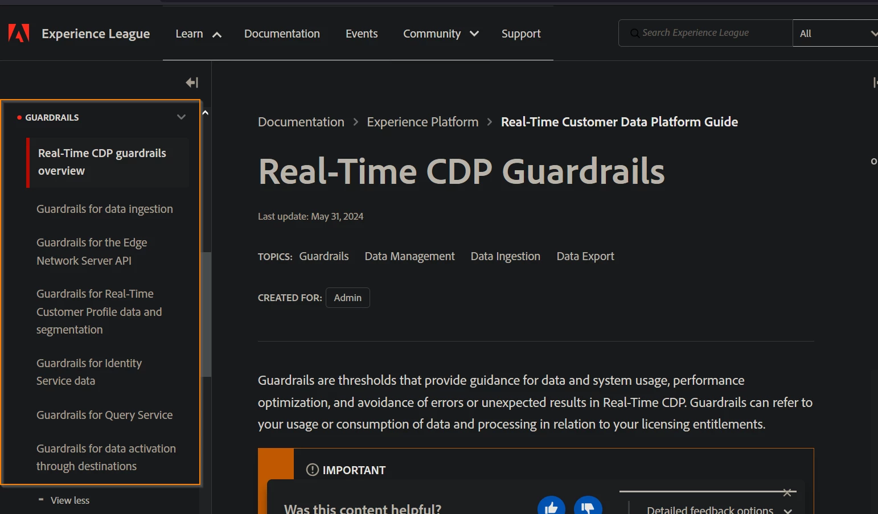Click Documentation breadcrumb link
The height and width of the screenshot is (514, 878).
[301, 122]
